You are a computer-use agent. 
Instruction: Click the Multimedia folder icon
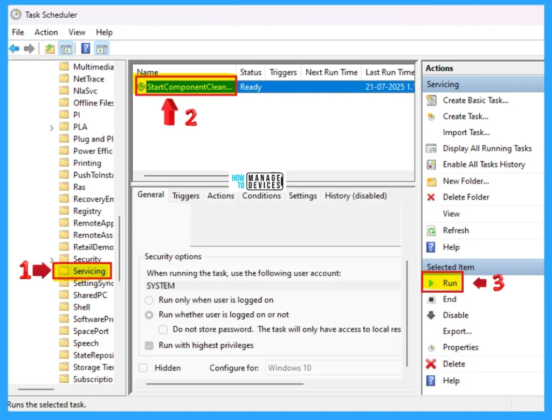coord(64,66)
